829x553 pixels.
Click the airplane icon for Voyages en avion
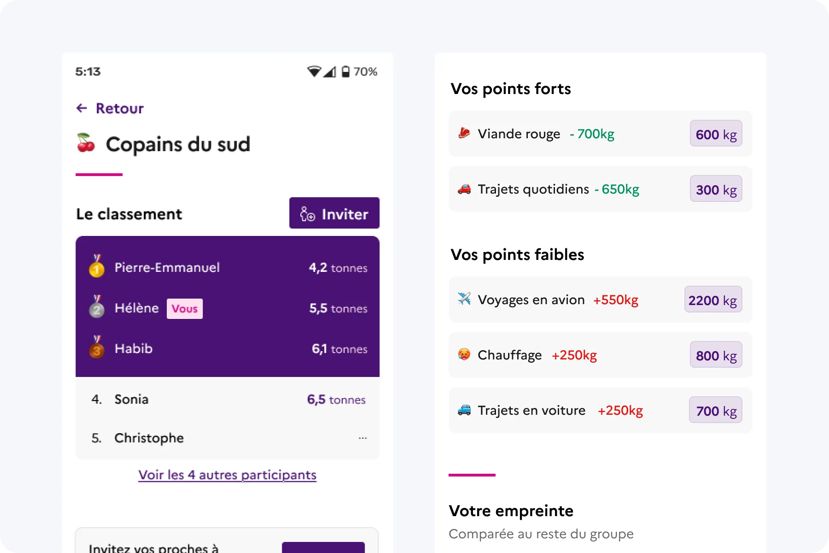pos(464,299)
